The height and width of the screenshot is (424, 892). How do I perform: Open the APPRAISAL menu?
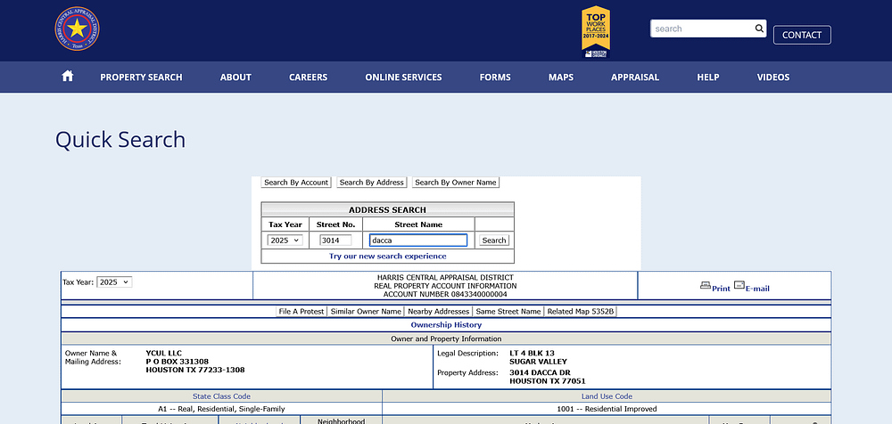click(x=635, y=77)
